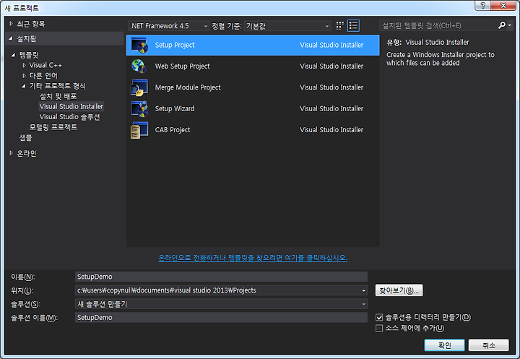Image resolution: width=520 pixels, height=359 pixels.
Task: Collapse the 템플릿 tree node
Action: 13,55
